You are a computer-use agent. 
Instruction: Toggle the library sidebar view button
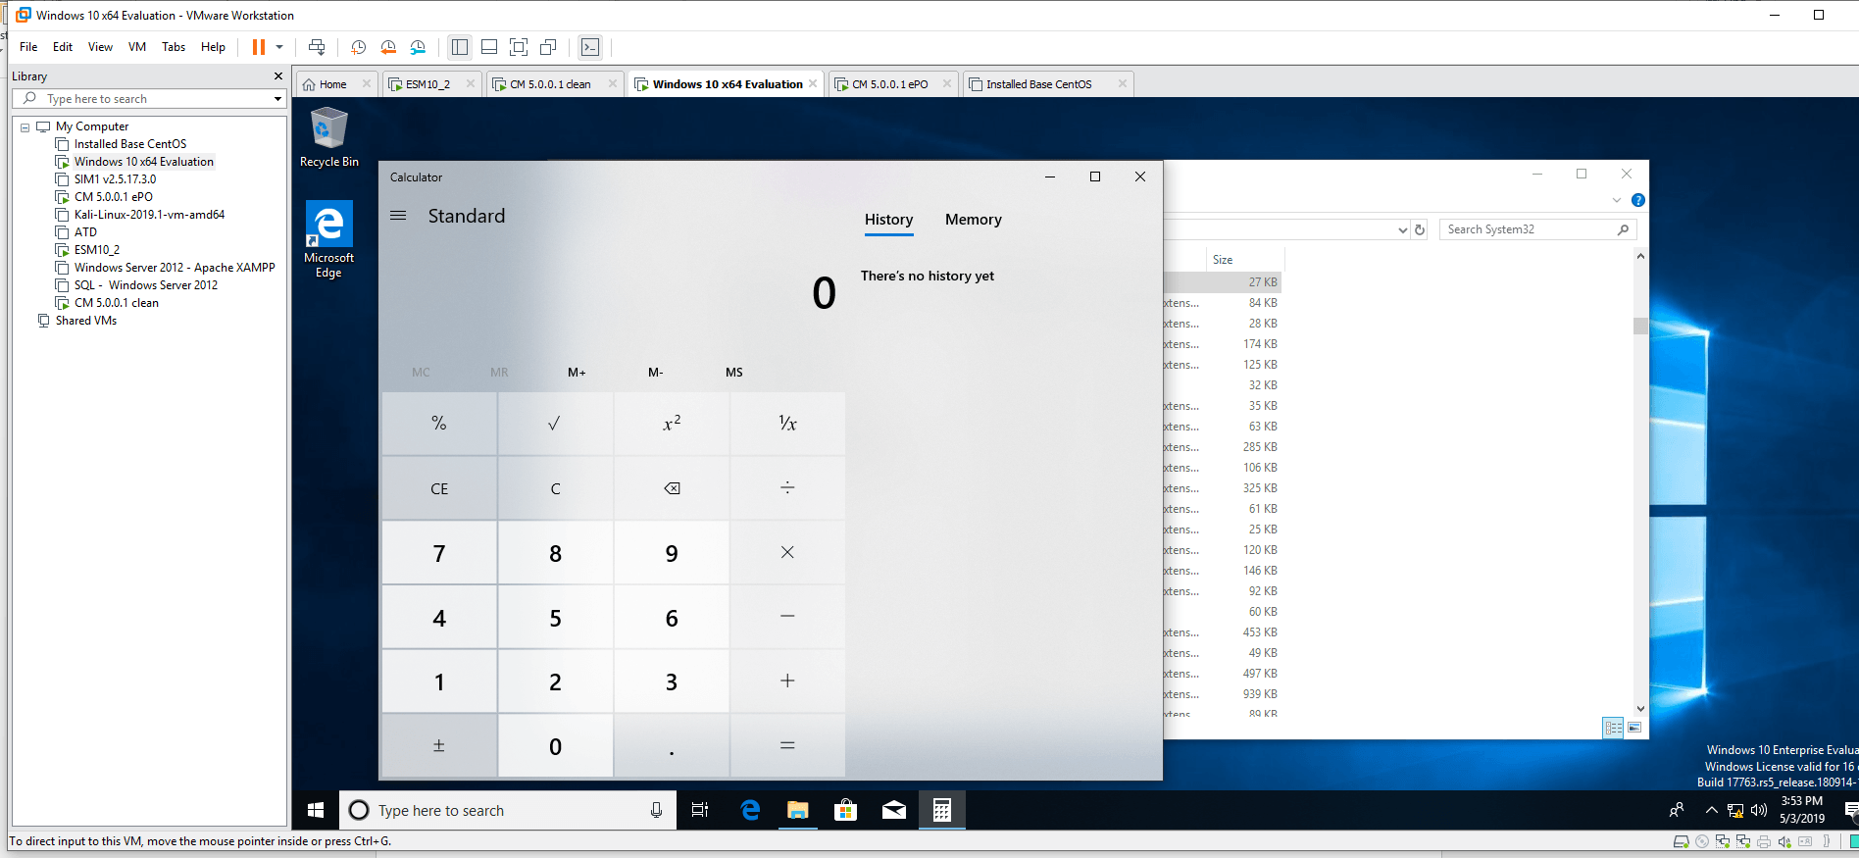click(x=459, y=47)
